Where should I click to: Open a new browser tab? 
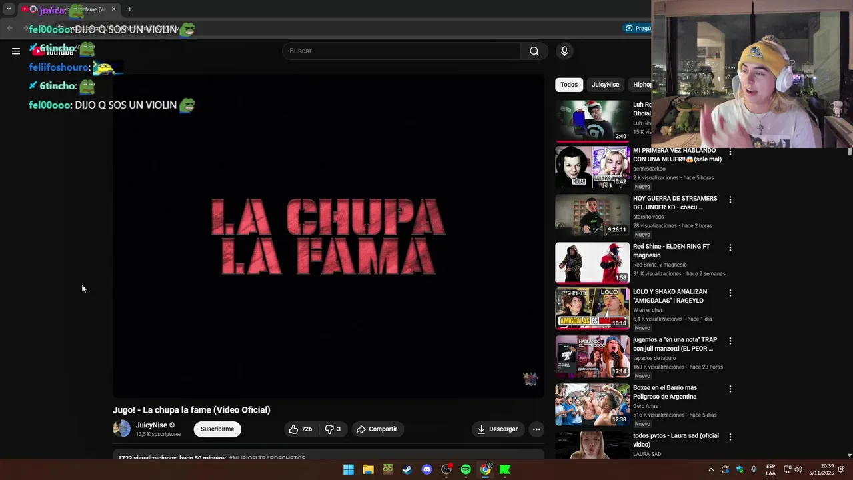point(129,9)
